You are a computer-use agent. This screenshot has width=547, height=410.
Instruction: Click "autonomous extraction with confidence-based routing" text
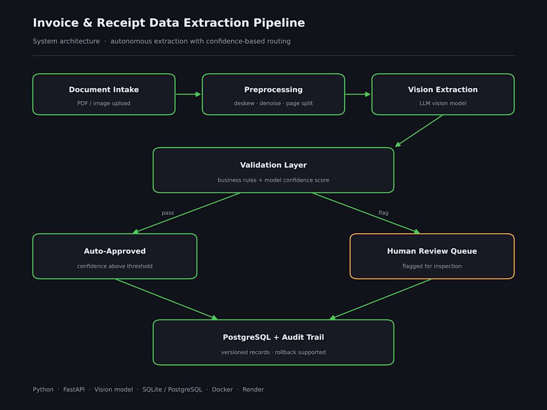200,41
